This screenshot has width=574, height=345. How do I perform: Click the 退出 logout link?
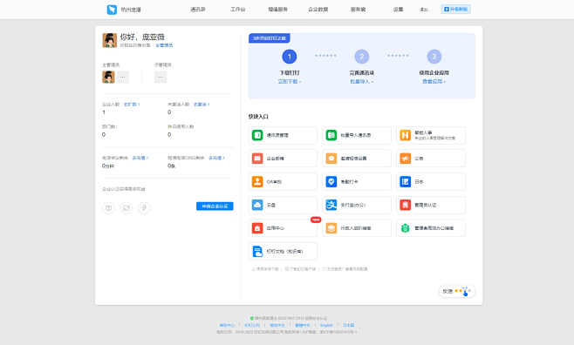coord(424,10)
